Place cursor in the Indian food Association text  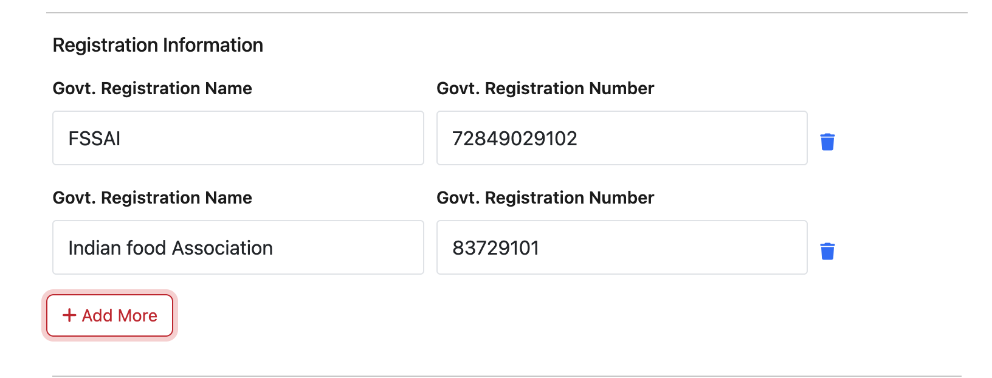pyautogui.click(x=170, y=248)
